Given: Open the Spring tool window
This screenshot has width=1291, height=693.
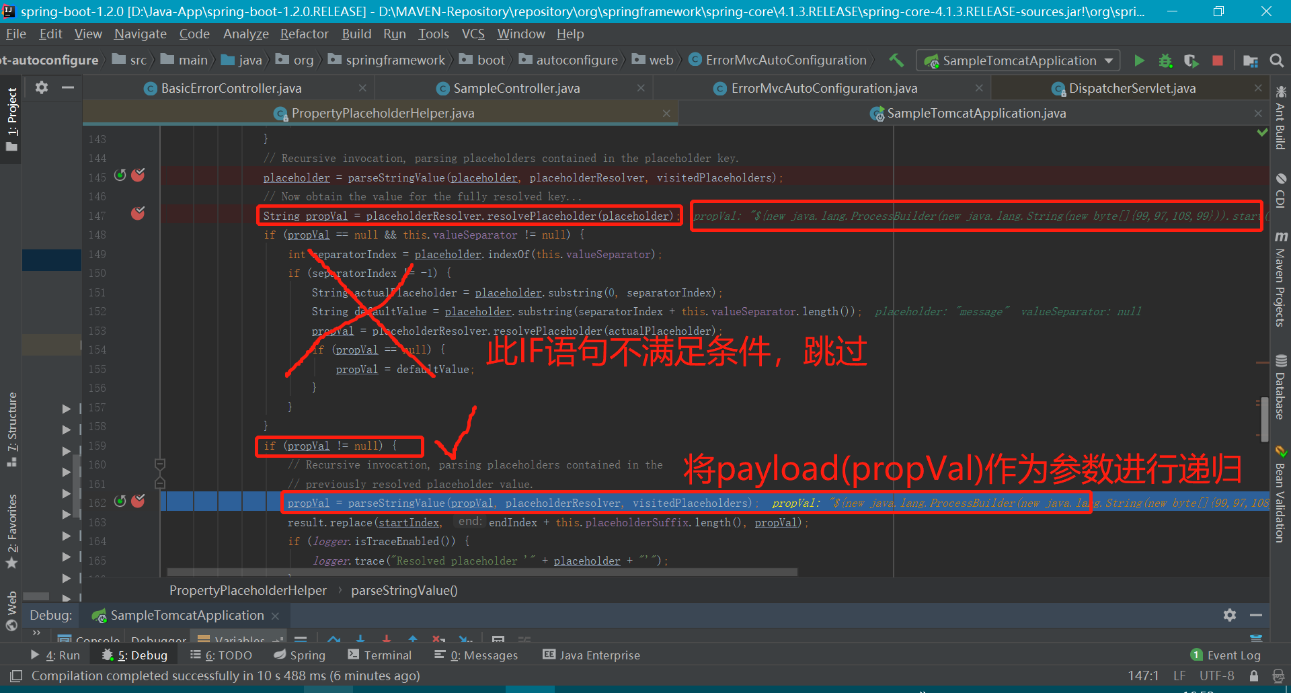Looking at the screenshot, I should [x=300, y=655].
